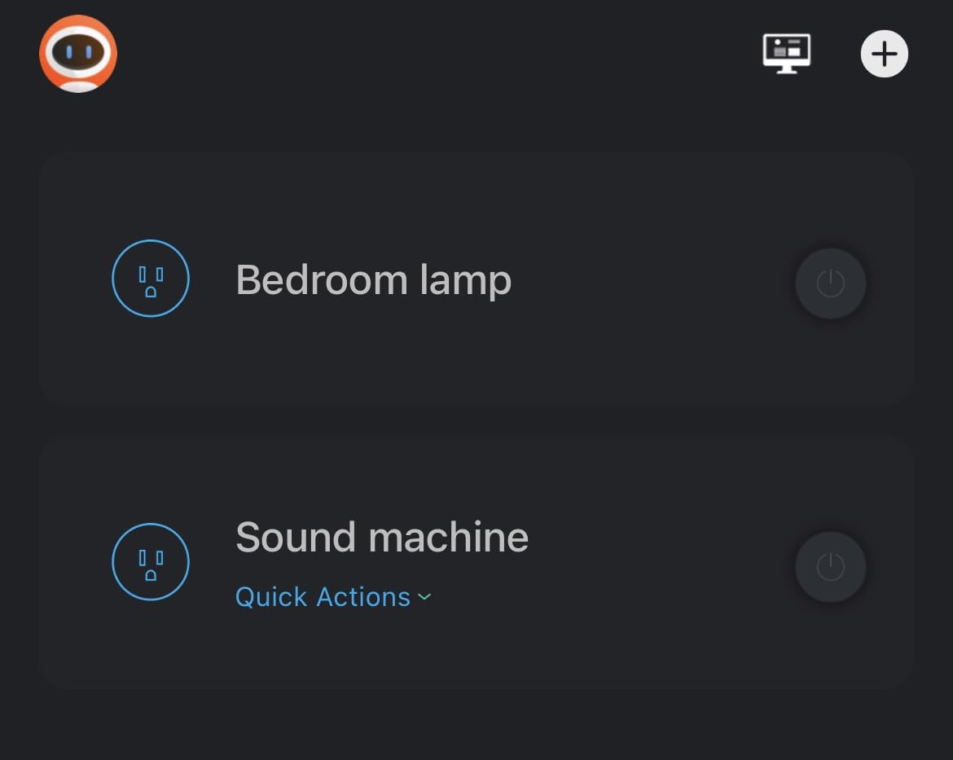This screenshot has width=953, height=760.
Task: Switch Bedroom lamp power state
Action: 830,283
